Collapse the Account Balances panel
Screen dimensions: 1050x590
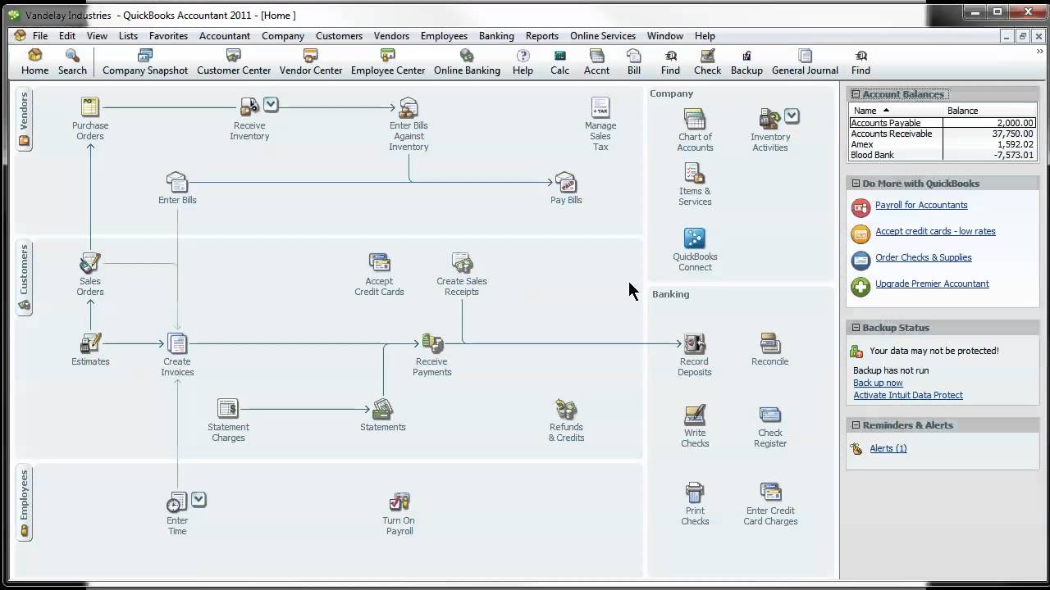coord(856,94)
